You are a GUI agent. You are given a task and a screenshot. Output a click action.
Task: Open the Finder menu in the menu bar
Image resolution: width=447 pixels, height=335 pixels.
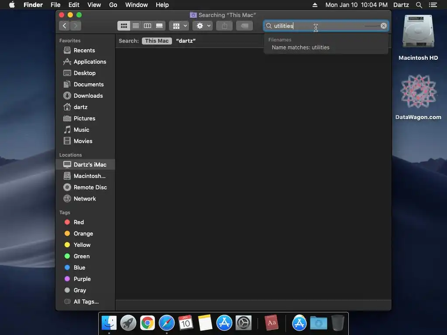point(33,5)
